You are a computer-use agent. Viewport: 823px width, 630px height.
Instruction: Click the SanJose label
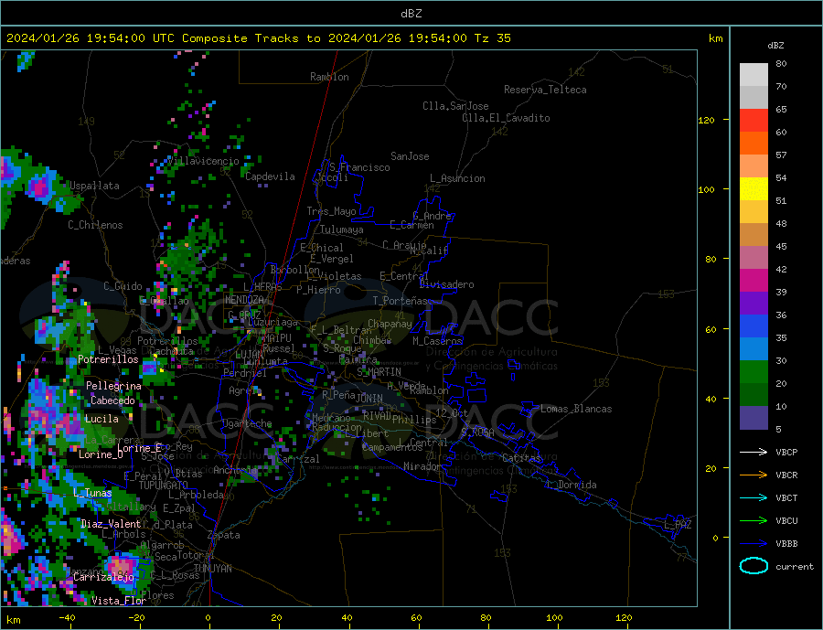(x=410, y=156)
